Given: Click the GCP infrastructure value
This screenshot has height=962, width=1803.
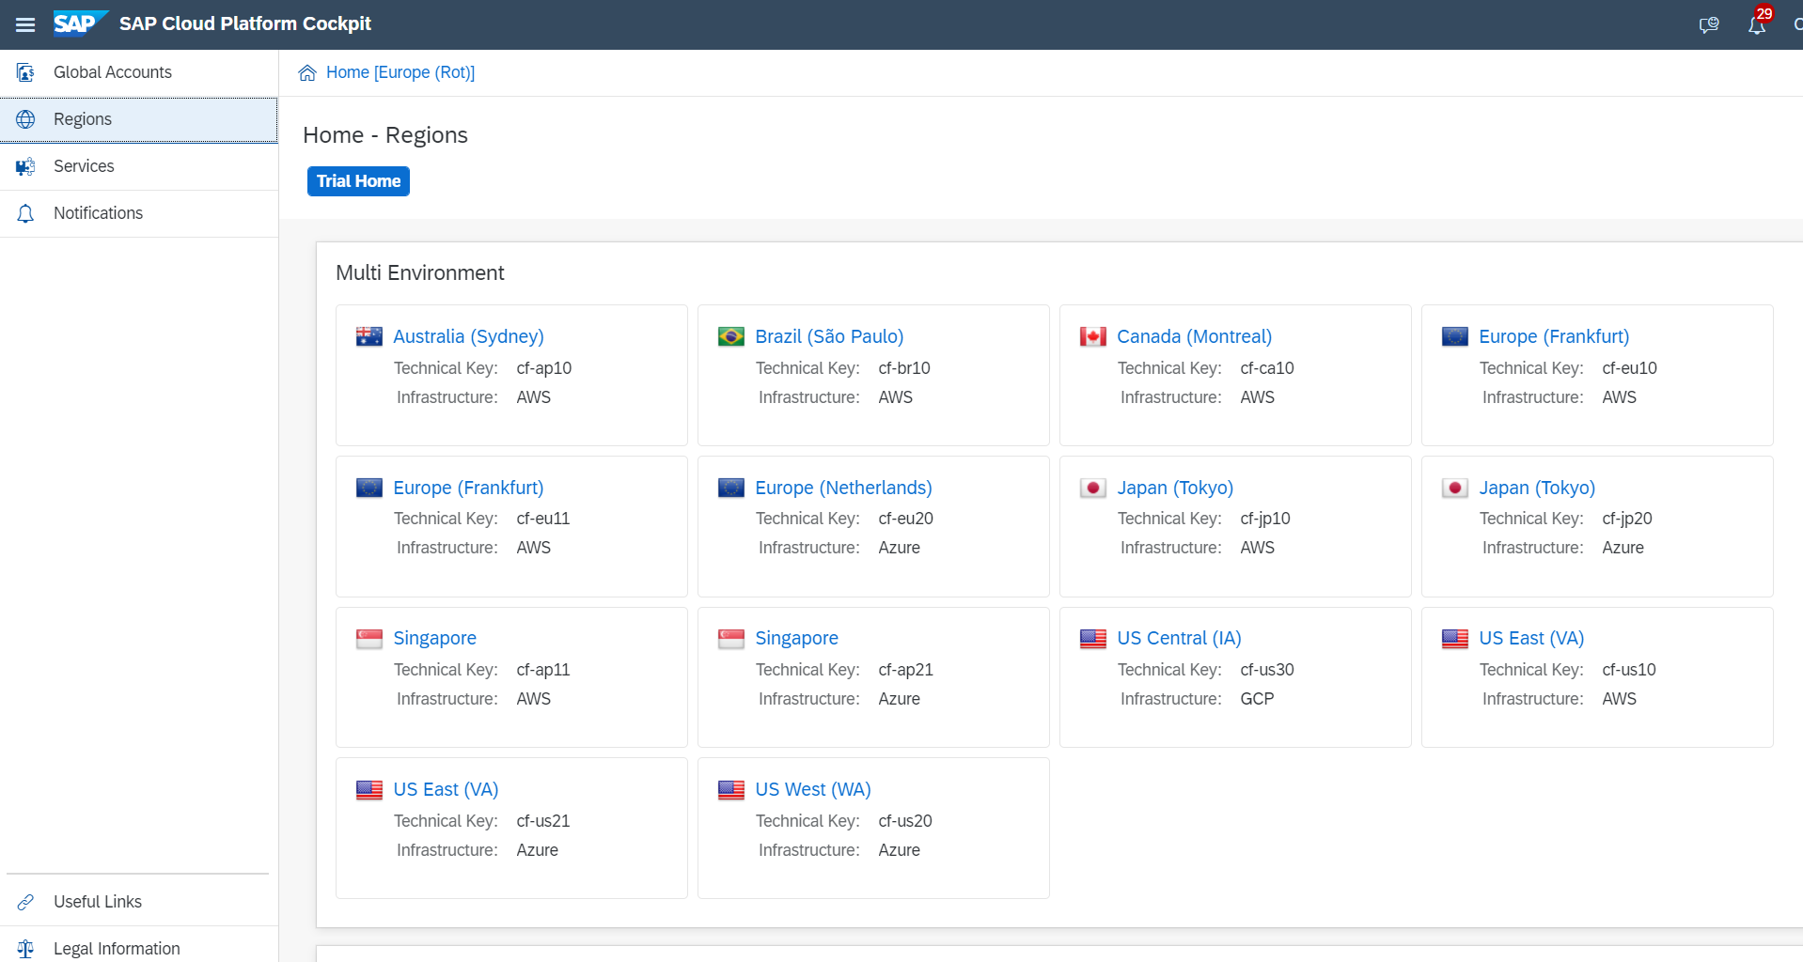Looking at the screenshot, I should [x=1257, y=699].
